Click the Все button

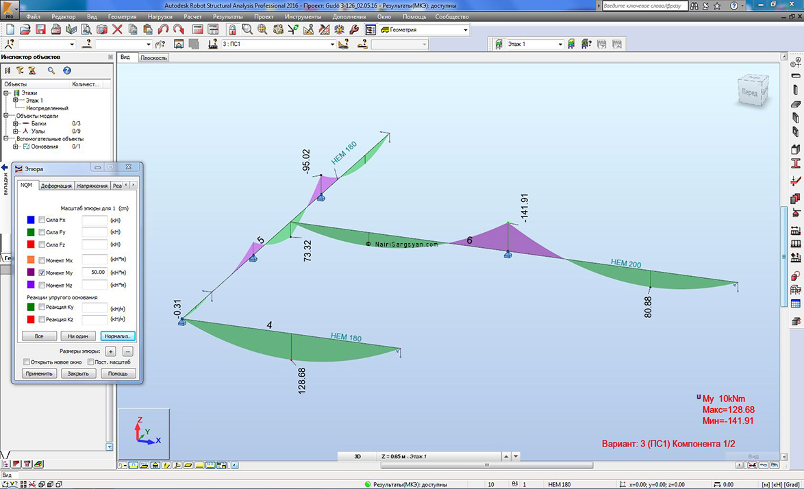point(39,336)
